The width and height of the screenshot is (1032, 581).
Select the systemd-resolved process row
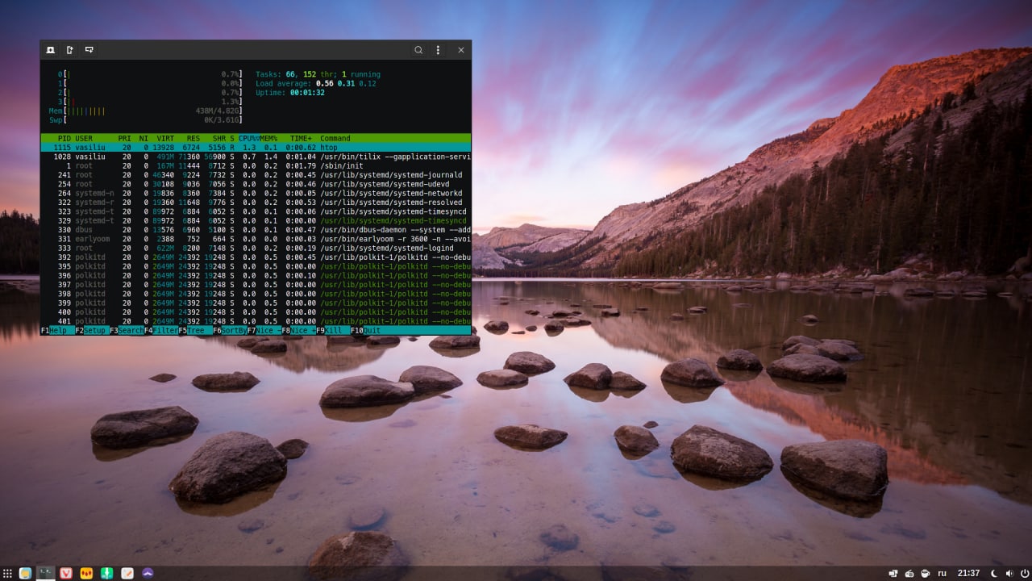[256, 203]
